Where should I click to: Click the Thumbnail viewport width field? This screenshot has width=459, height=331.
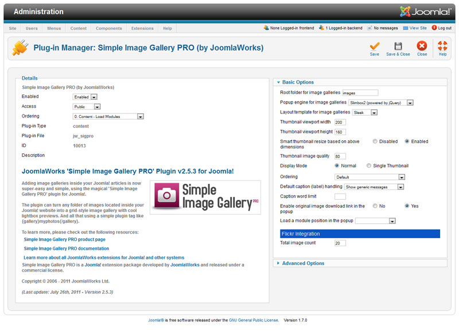340,122
